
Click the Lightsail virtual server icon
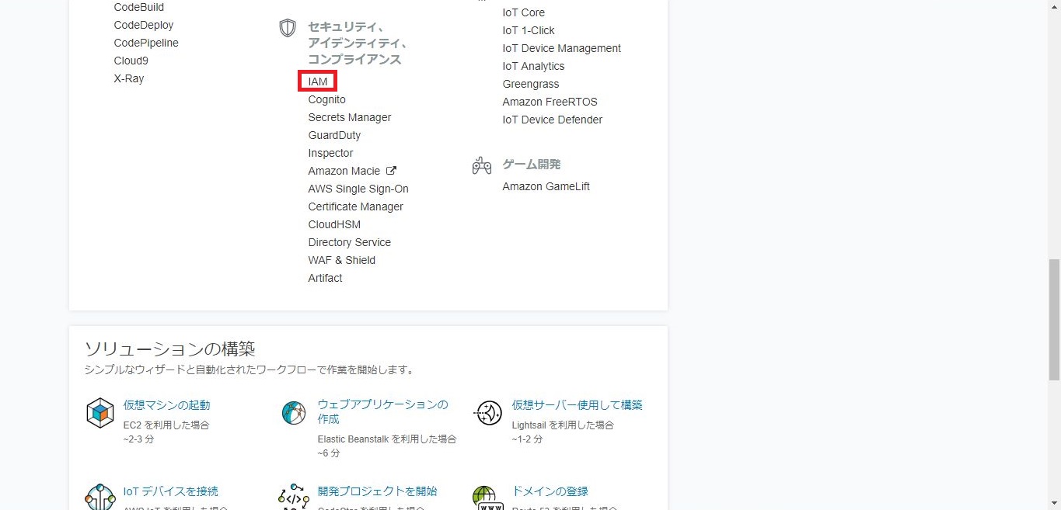pyautogui.click(x=489, y=412)
